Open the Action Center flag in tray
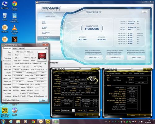155x124 pixels. (x=133, y=122)
